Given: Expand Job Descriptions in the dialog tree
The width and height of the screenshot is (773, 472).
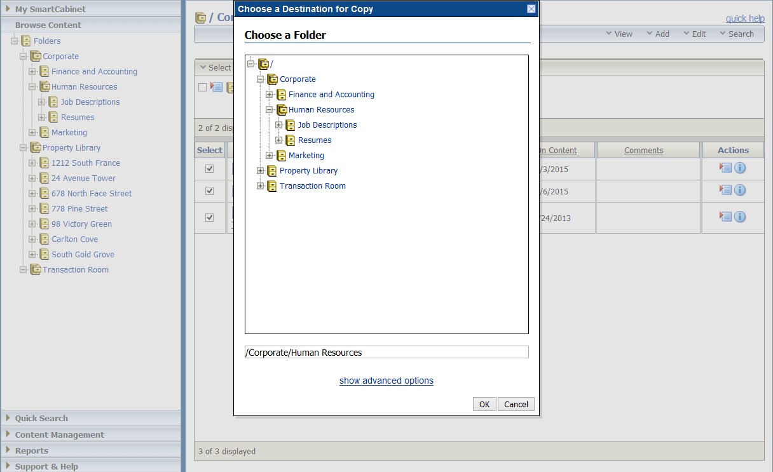Looking at the screenshot, I should click(280, 125).
